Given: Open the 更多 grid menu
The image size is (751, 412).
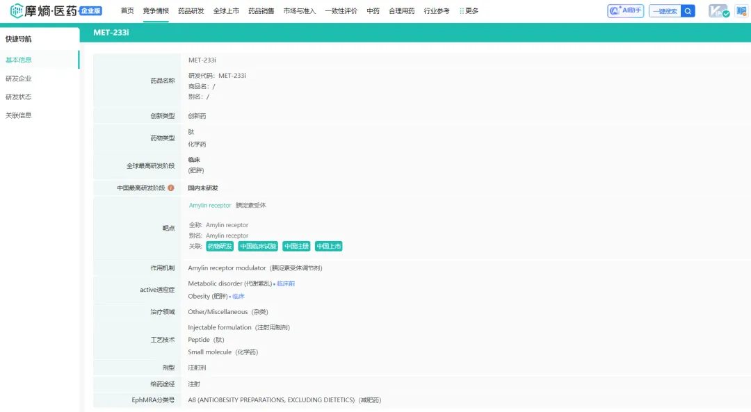Looking at the screenshot, I should (469, 11).
